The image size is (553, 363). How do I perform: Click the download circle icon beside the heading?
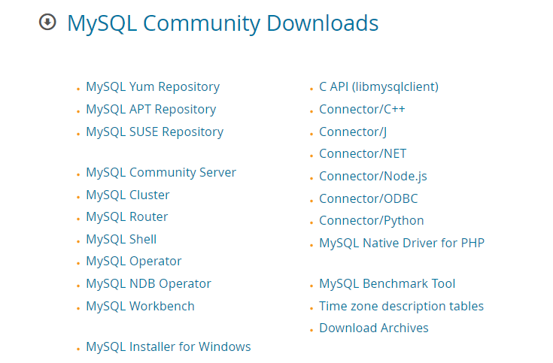tap(47, 23)
